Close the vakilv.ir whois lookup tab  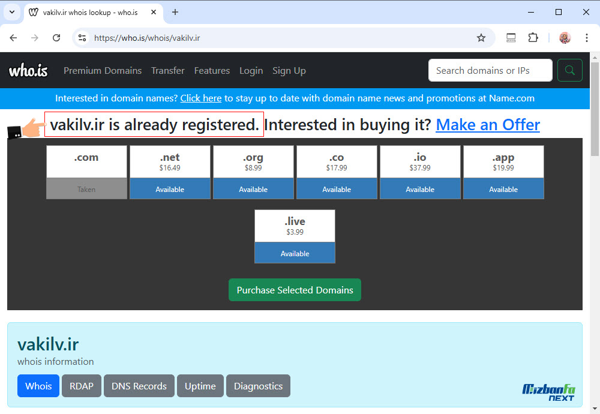[x=154, y=12]
